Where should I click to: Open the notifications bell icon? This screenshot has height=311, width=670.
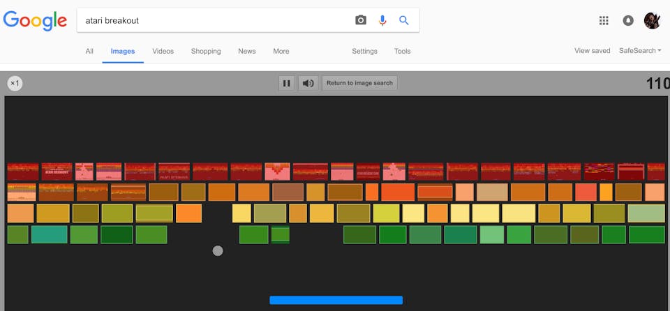[627, 20]
